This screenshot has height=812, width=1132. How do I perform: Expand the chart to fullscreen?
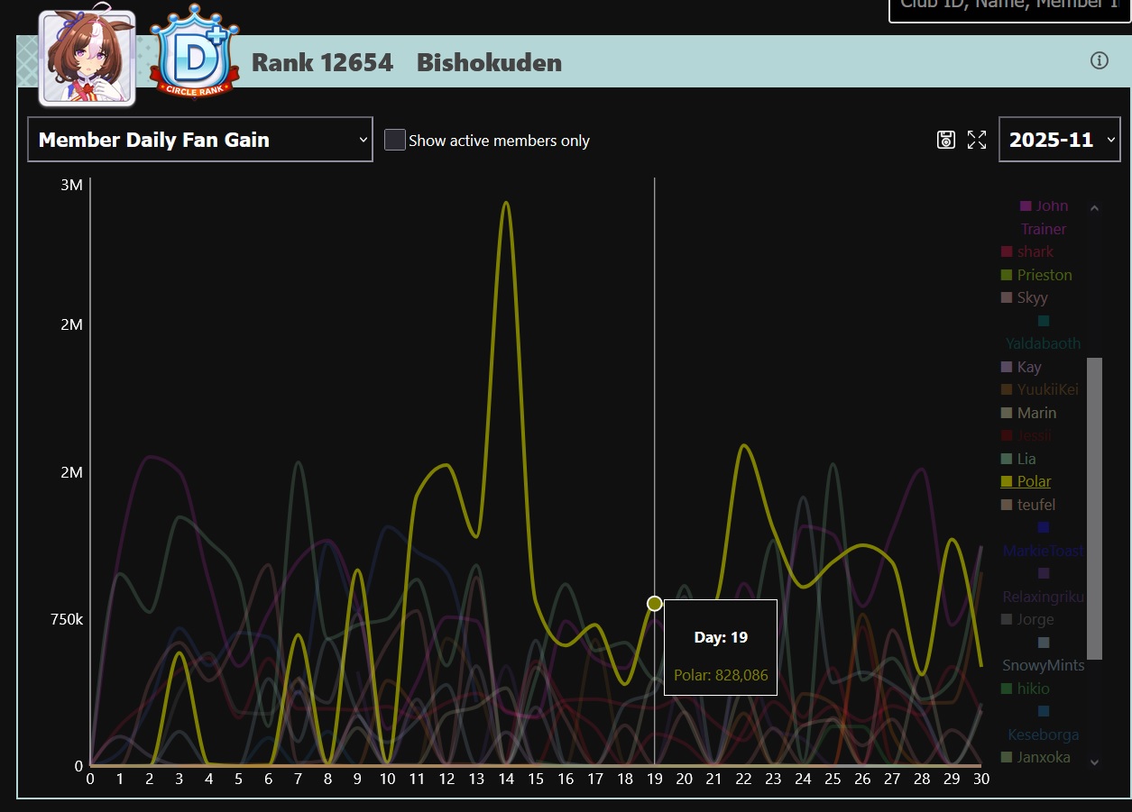(x=977, y=140)
